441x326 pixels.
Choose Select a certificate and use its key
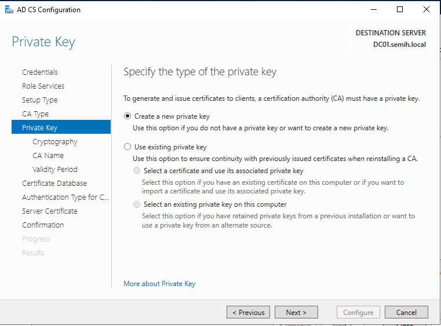[137, 171]
